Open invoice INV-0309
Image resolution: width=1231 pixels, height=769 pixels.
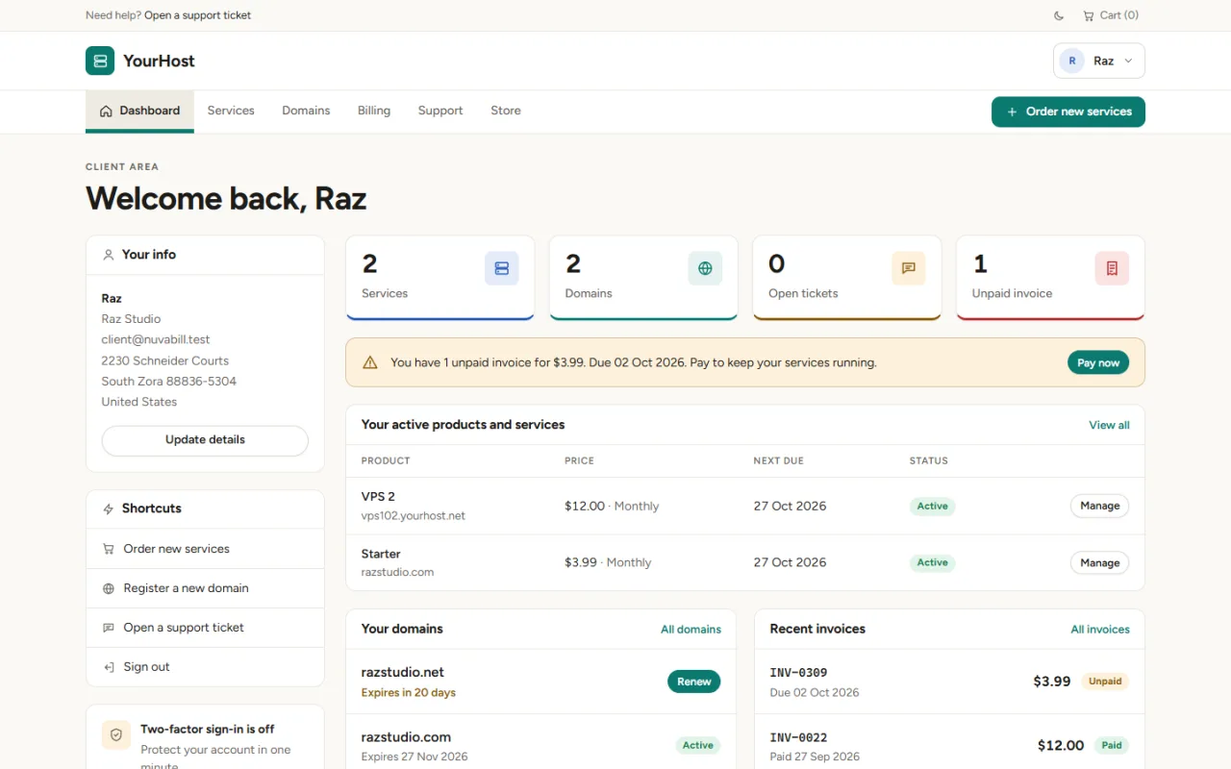(798, 673)
